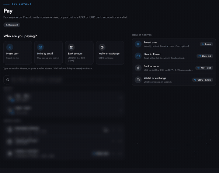Click the 'USDC on Solana, in seconds.' description
The height and width of the screenshot is (173, 219).
[x=158, y=82]
